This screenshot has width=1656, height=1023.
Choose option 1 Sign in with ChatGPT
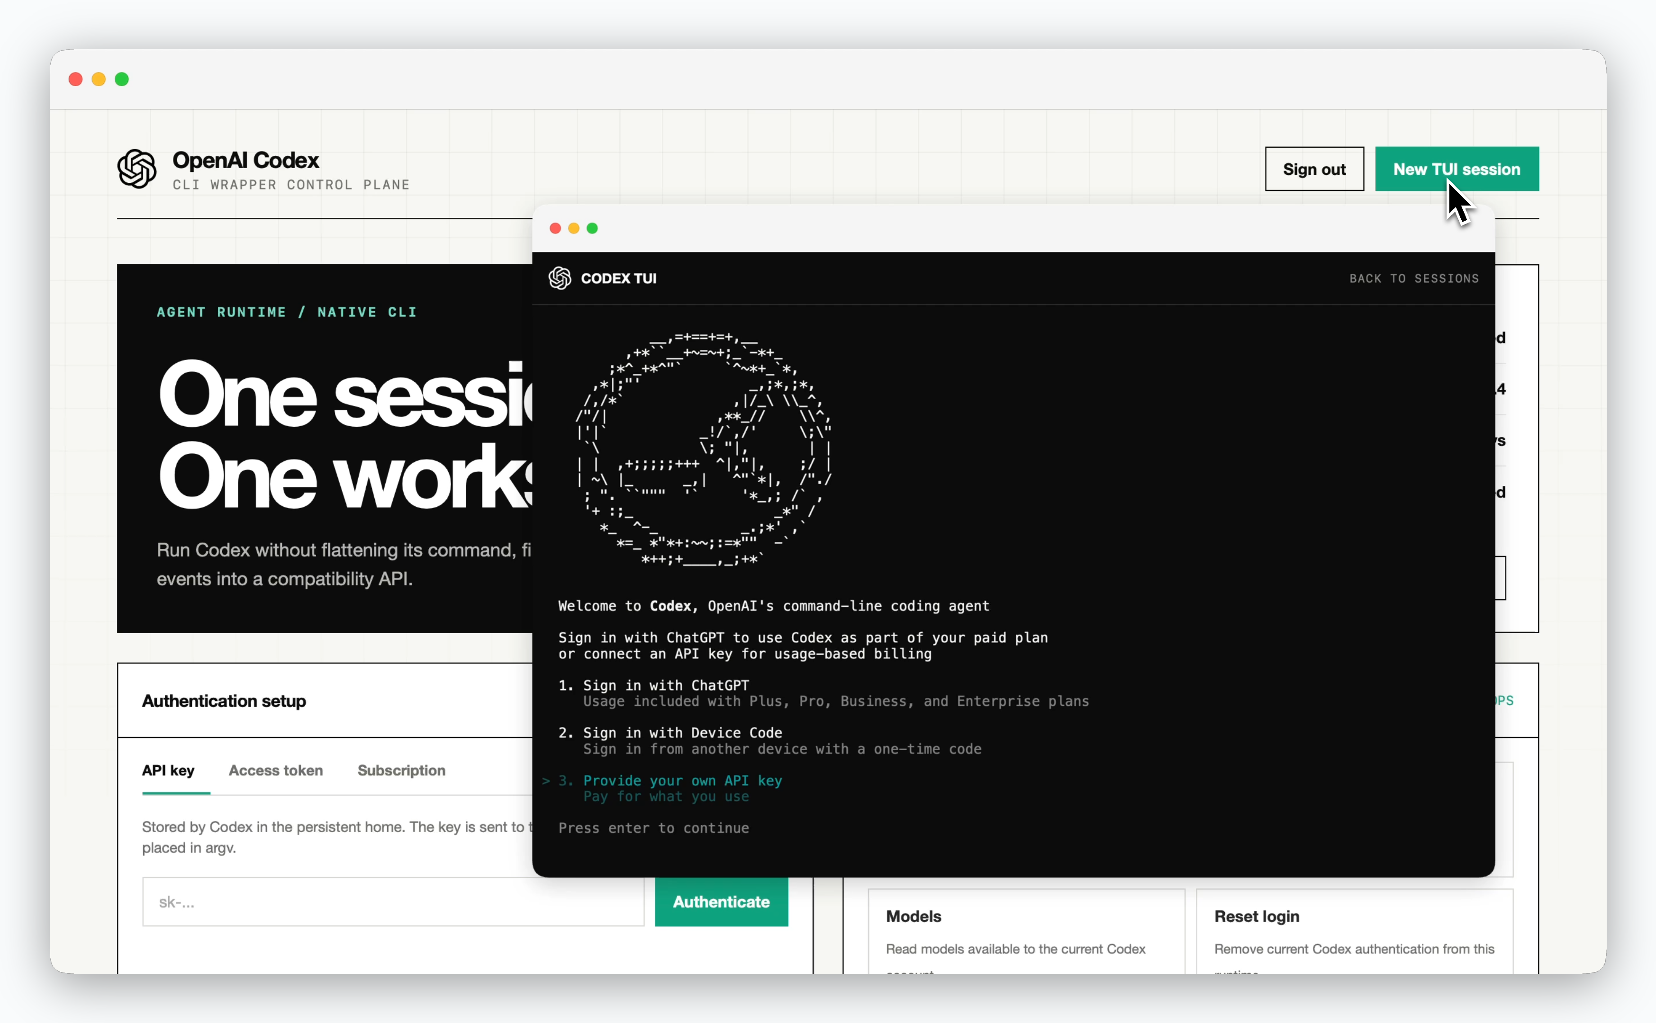click(654, 685)
